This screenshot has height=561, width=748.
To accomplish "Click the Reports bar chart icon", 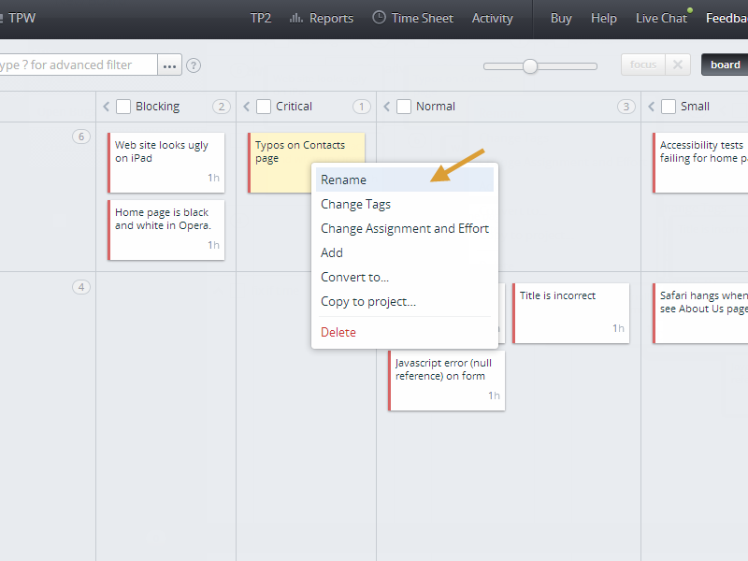I will [295, 18].
